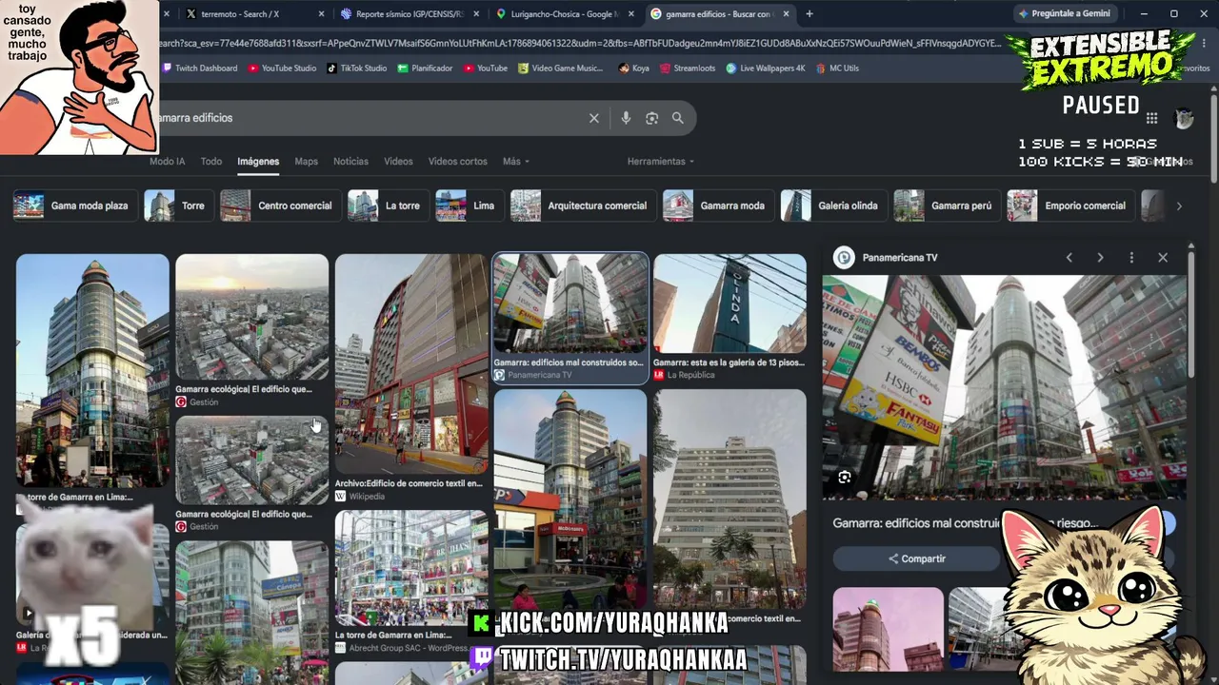Close the 'gamarra edificios' tab

786,14
